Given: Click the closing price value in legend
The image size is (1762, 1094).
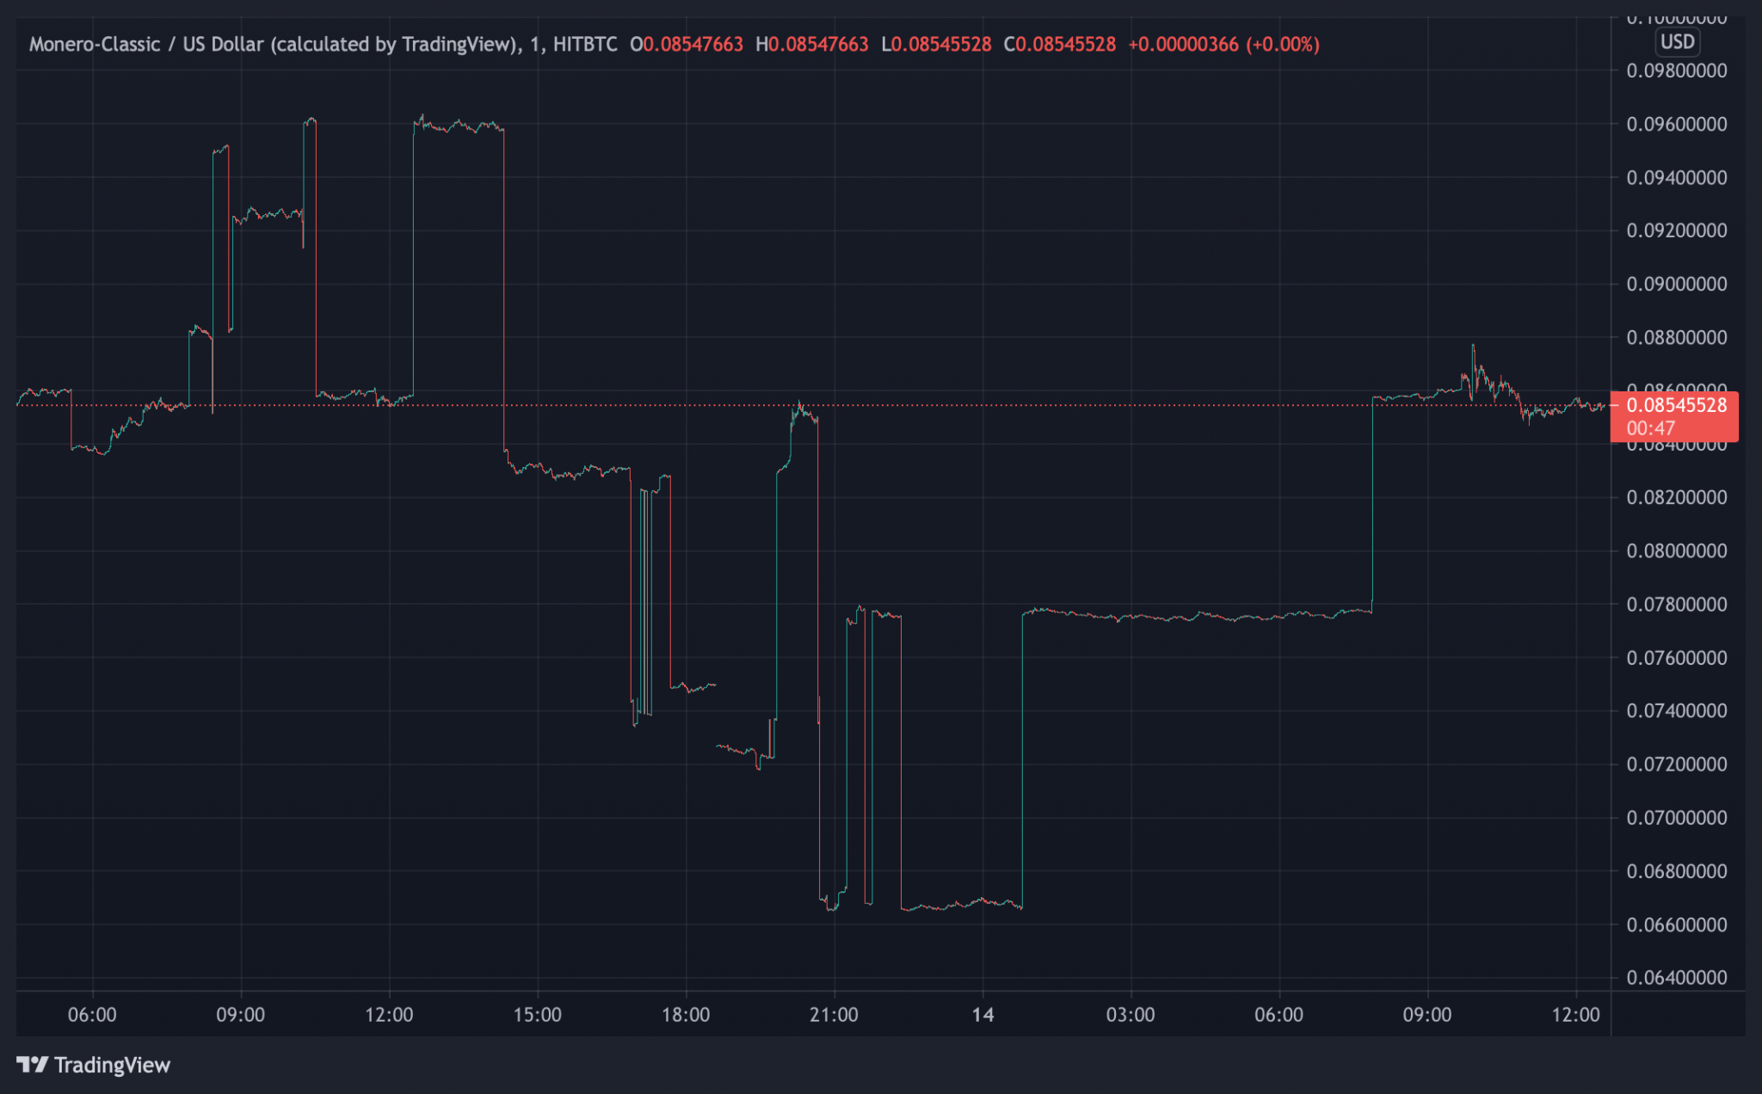Looking at the screenshot, I should [x=1065, y=44].
